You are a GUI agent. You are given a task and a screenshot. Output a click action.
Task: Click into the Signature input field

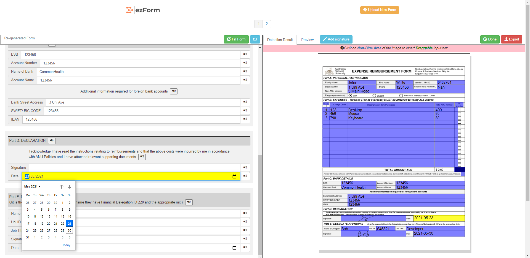134,168
